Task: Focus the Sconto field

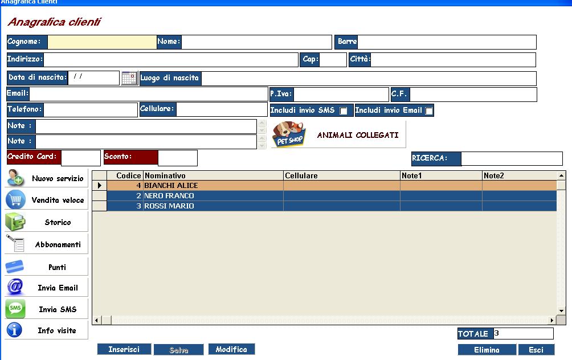Action: (178, 158)
